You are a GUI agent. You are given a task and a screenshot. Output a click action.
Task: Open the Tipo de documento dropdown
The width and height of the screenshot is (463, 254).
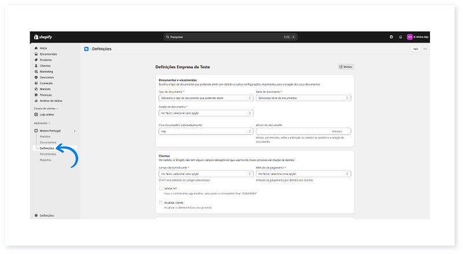coord(205,98)
